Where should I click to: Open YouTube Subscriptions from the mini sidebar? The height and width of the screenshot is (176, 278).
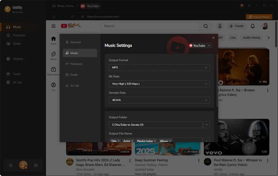coord(54,71)
